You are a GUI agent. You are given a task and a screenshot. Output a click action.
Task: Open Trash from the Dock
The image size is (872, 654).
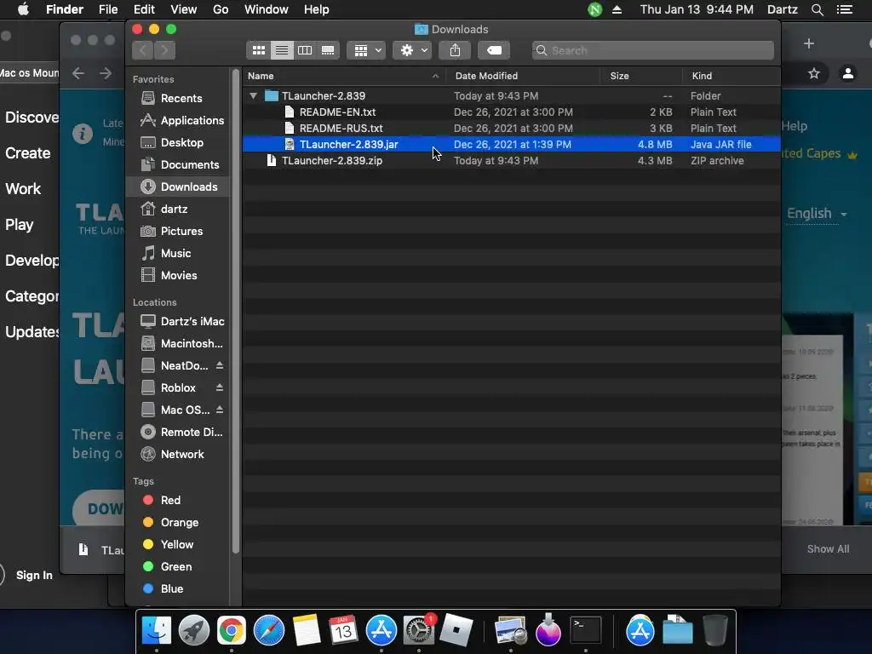[x=715, y=630]
